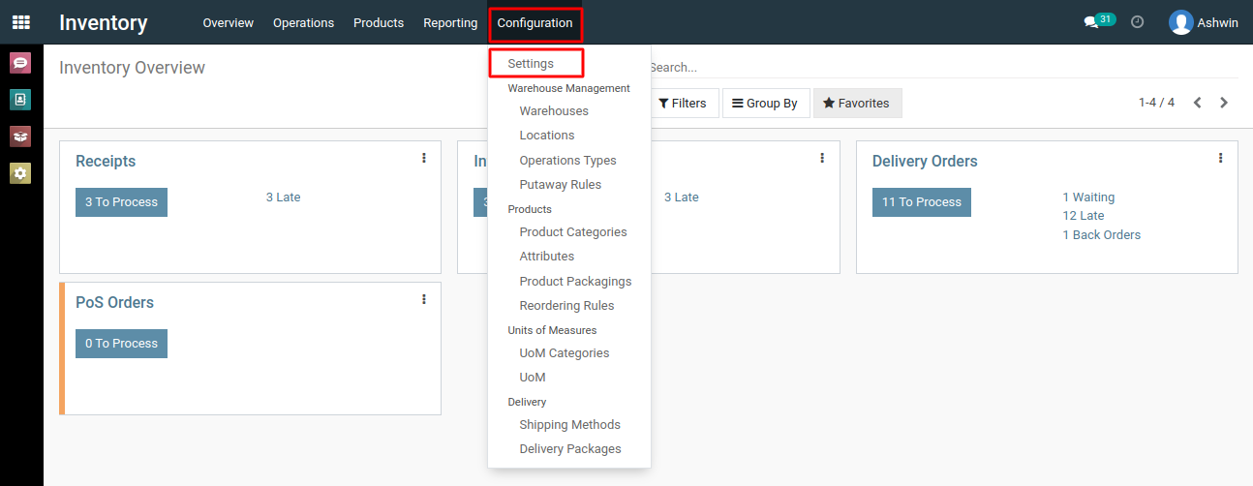Select Reordering Rules menu entry
This screenshot has height=486, width=1253.
point(566,306)
